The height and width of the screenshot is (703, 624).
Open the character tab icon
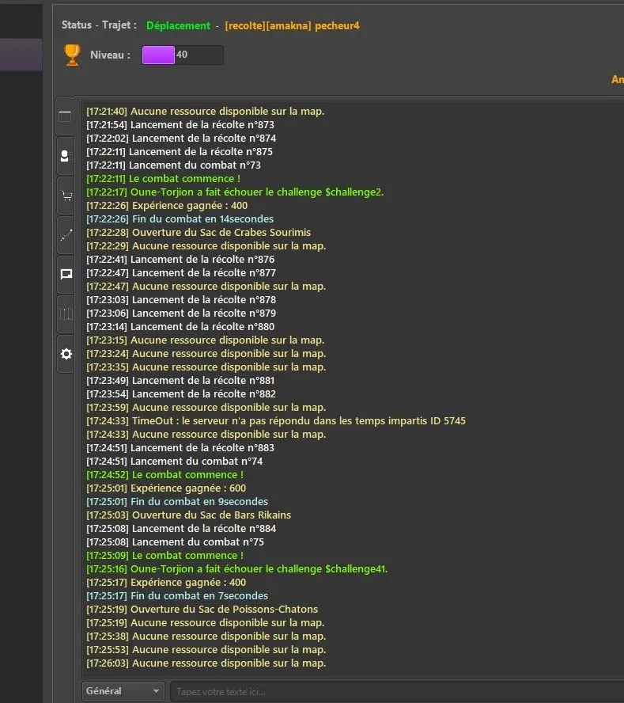65,156
